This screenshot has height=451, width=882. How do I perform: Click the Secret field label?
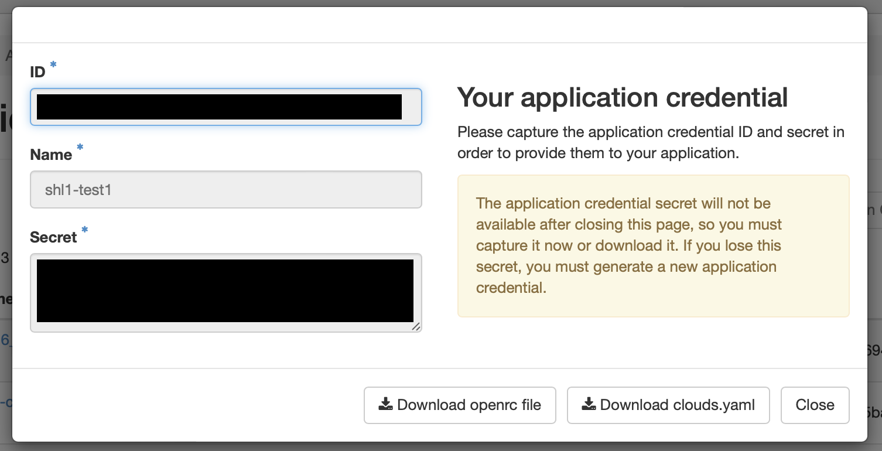[x=53, y=237]
